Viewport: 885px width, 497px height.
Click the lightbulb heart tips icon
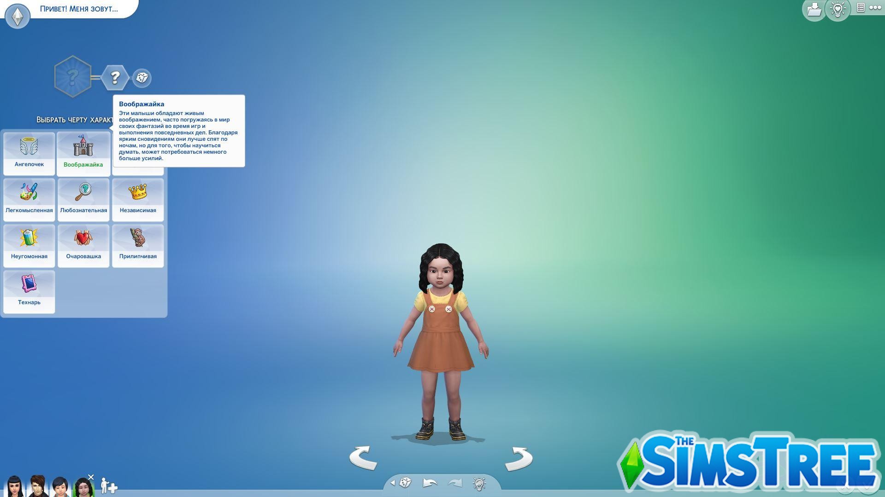click(x=838, y=9)
